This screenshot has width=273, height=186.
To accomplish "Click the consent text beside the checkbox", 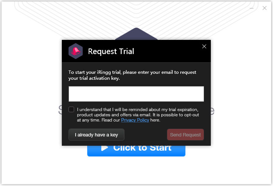I will coord(138,115).
